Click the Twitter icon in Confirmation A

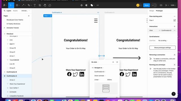(75, 74)
